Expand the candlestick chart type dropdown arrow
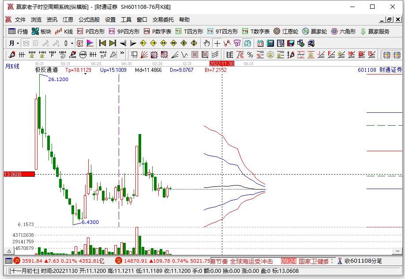Viewport: 405px width, 279px height. click(72, 43)
